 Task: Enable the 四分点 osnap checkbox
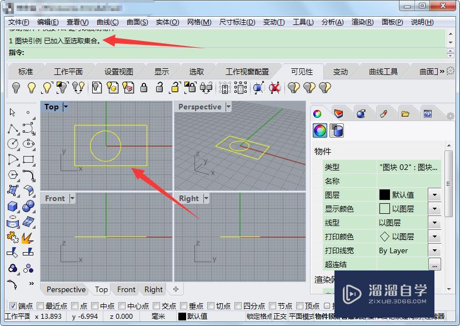click(x=238, y=306)
